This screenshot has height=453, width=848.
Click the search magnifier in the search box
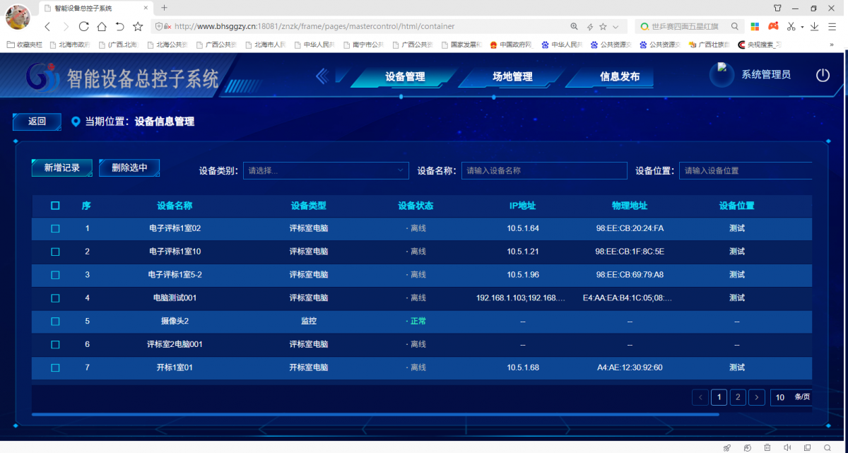tap(735, 26)
